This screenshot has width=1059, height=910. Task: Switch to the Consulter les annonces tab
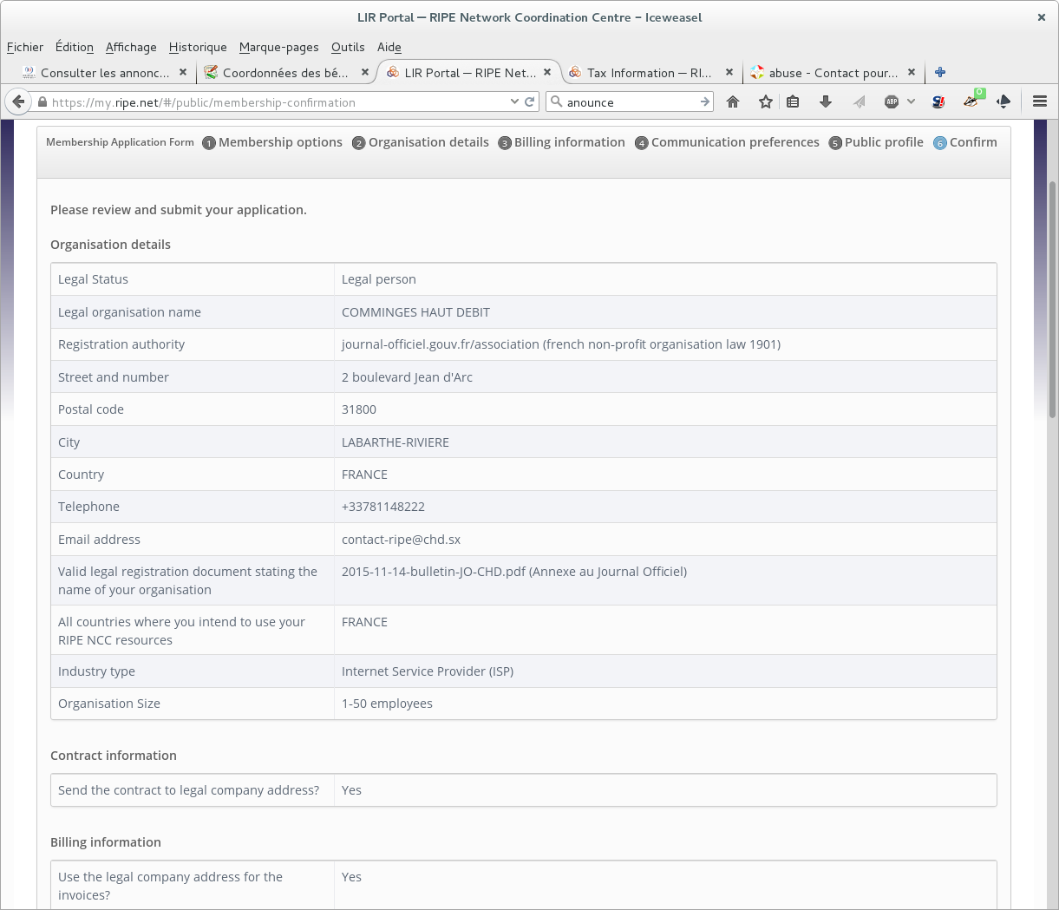pos(105,73)
